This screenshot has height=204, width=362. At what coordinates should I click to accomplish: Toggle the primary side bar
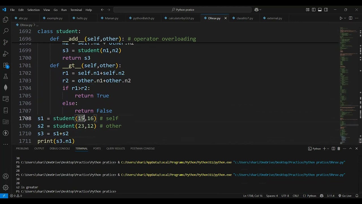point(314,10)
